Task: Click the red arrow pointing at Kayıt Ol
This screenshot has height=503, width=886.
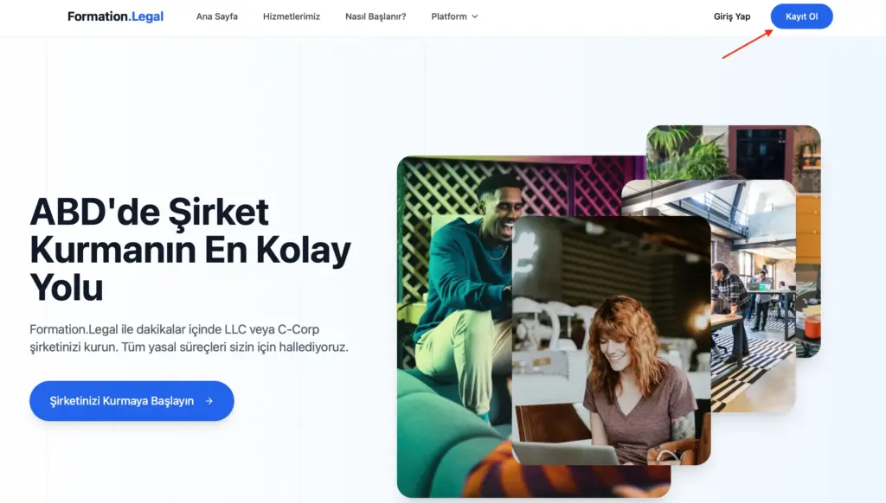Action: pos(747,44)
